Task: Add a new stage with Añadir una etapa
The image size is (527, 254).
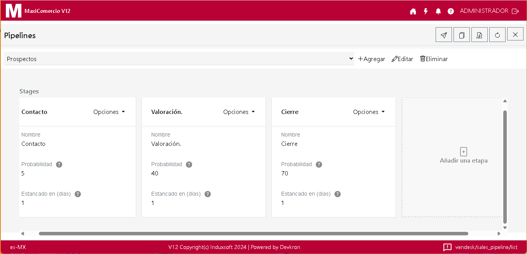Action: [x=464, y=156]
